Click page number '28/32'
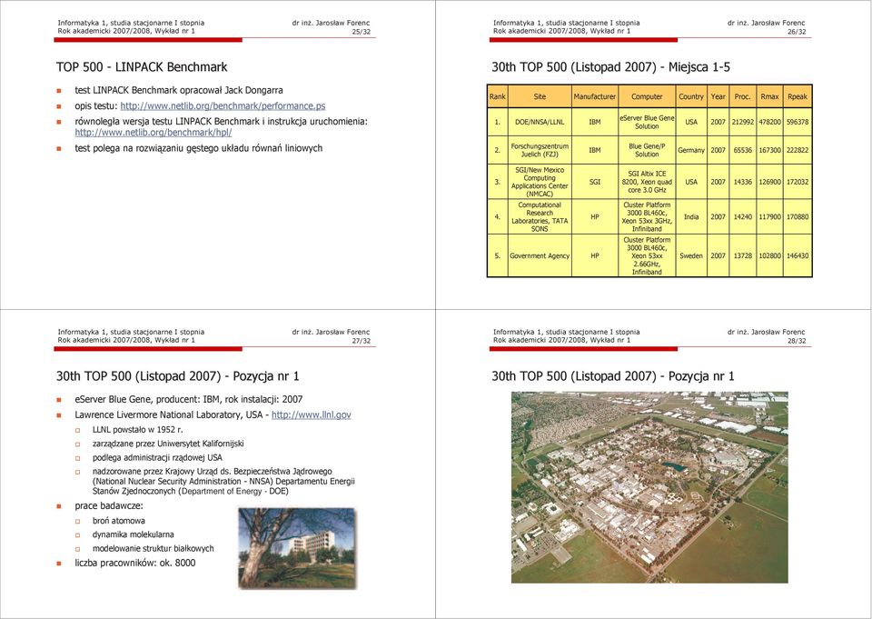 pyautogui.click(x=797, y=341)
